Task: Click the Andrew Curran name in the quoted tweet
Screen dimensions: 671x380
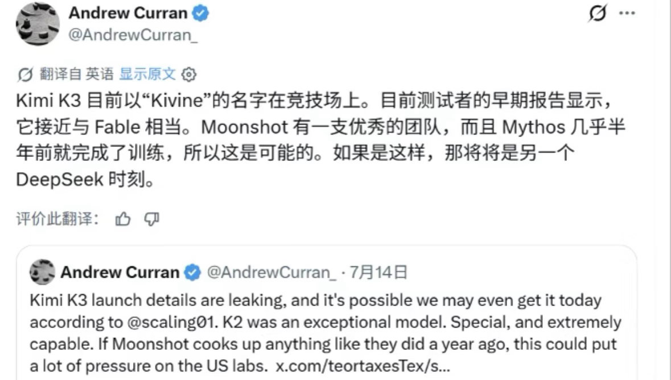Action: click(x=120, y=272)
